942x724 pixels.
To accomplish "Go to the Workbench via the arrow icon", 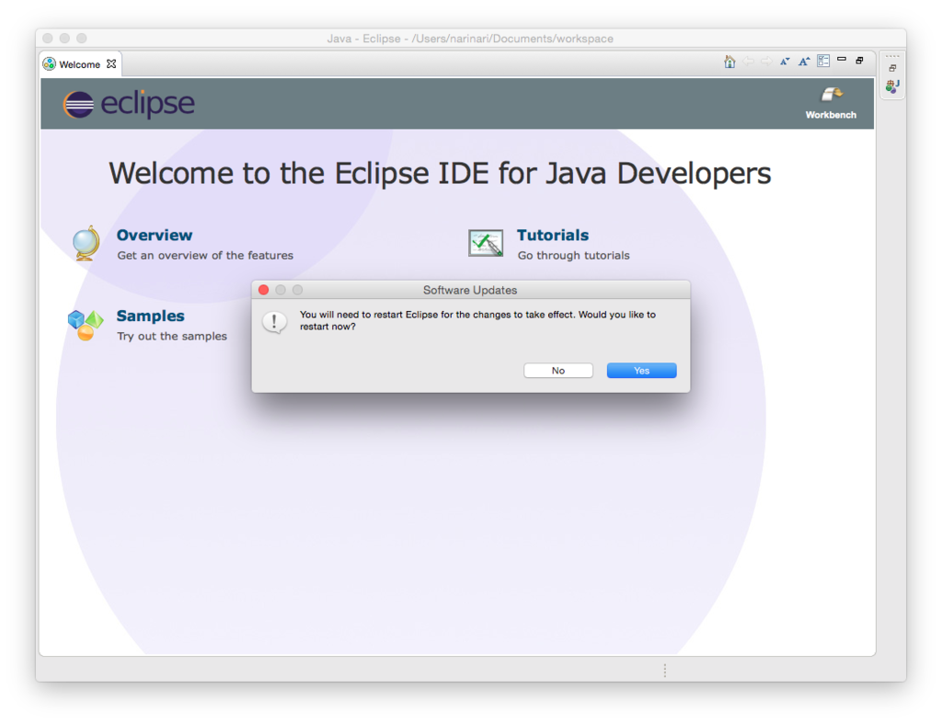I will (832, 95).
